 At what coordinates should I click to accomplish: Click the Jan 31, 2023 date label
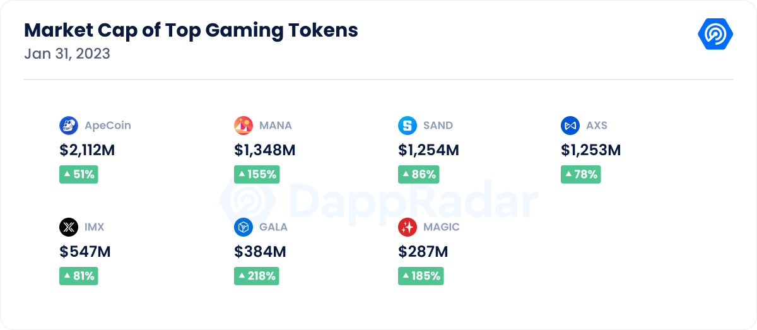[67, 54]
